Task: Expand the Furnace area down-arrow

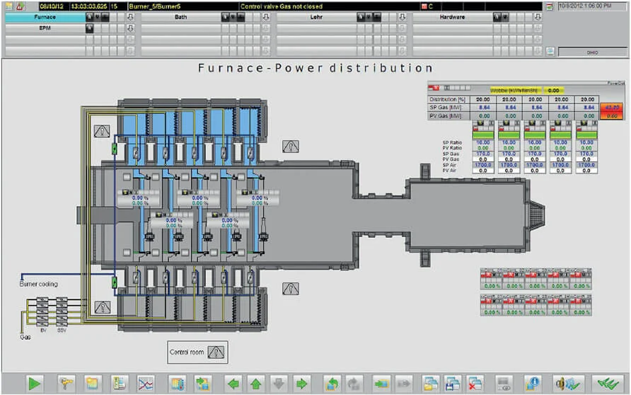Action: 130,17
